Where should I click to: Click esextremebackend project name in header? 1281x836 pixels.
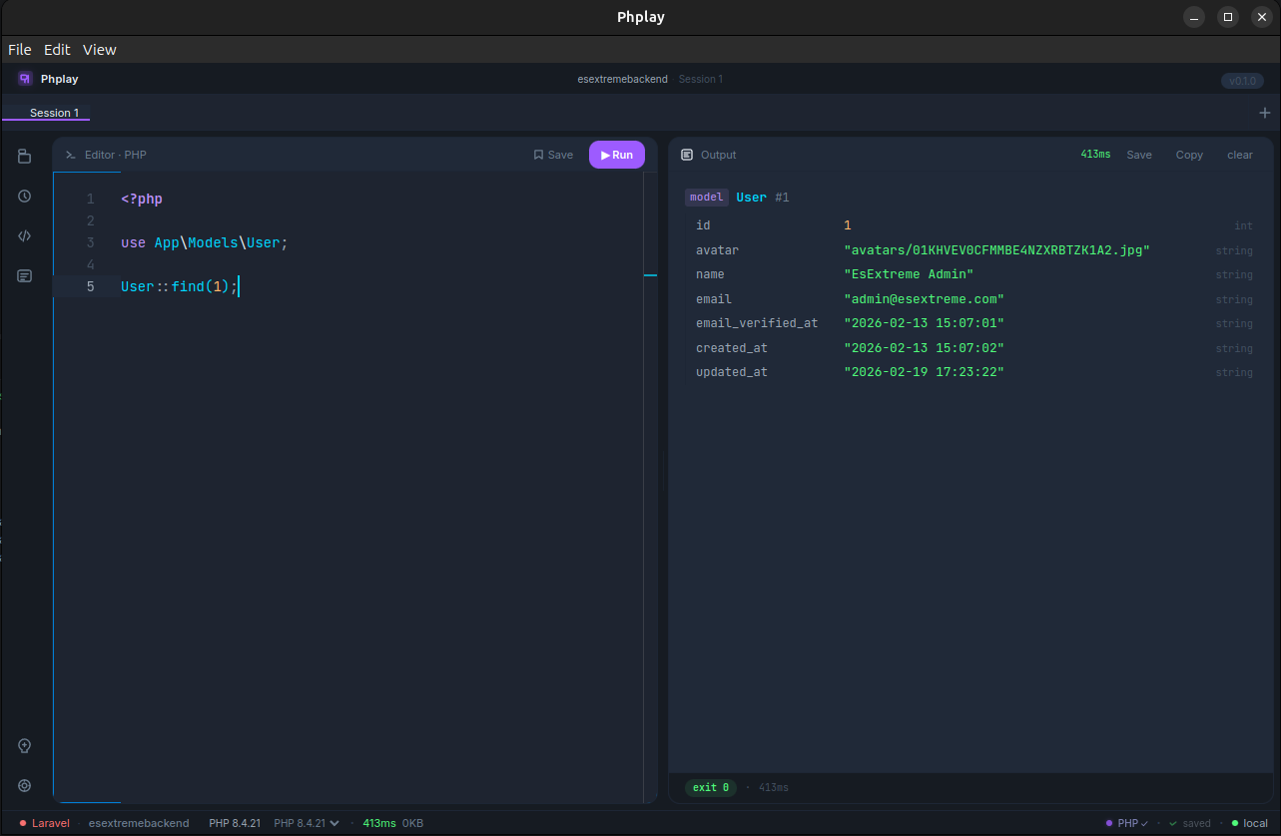[623, 79]
